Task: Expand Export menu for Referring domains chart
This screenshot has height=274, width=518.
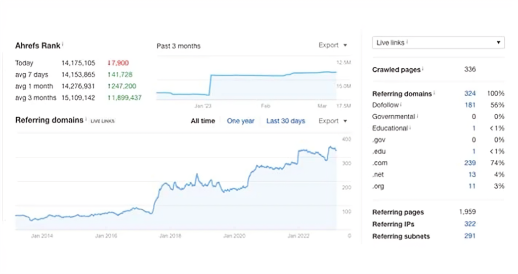Action: click(x=332, y=121)
